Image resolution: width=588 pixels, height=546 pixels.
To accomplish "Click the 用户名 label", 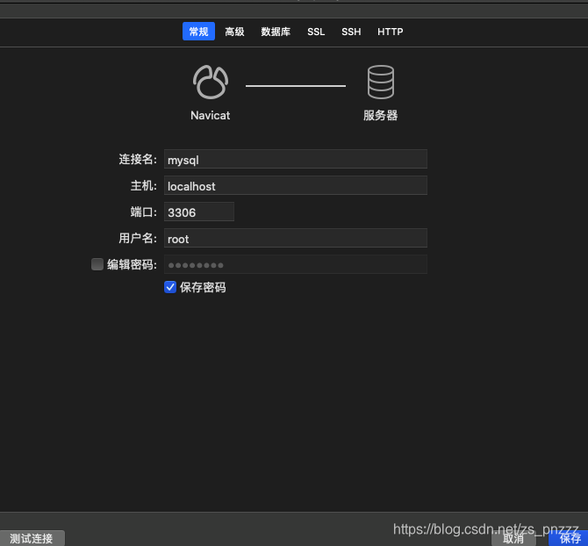I will pyautogui.click(x=138, y=238).
